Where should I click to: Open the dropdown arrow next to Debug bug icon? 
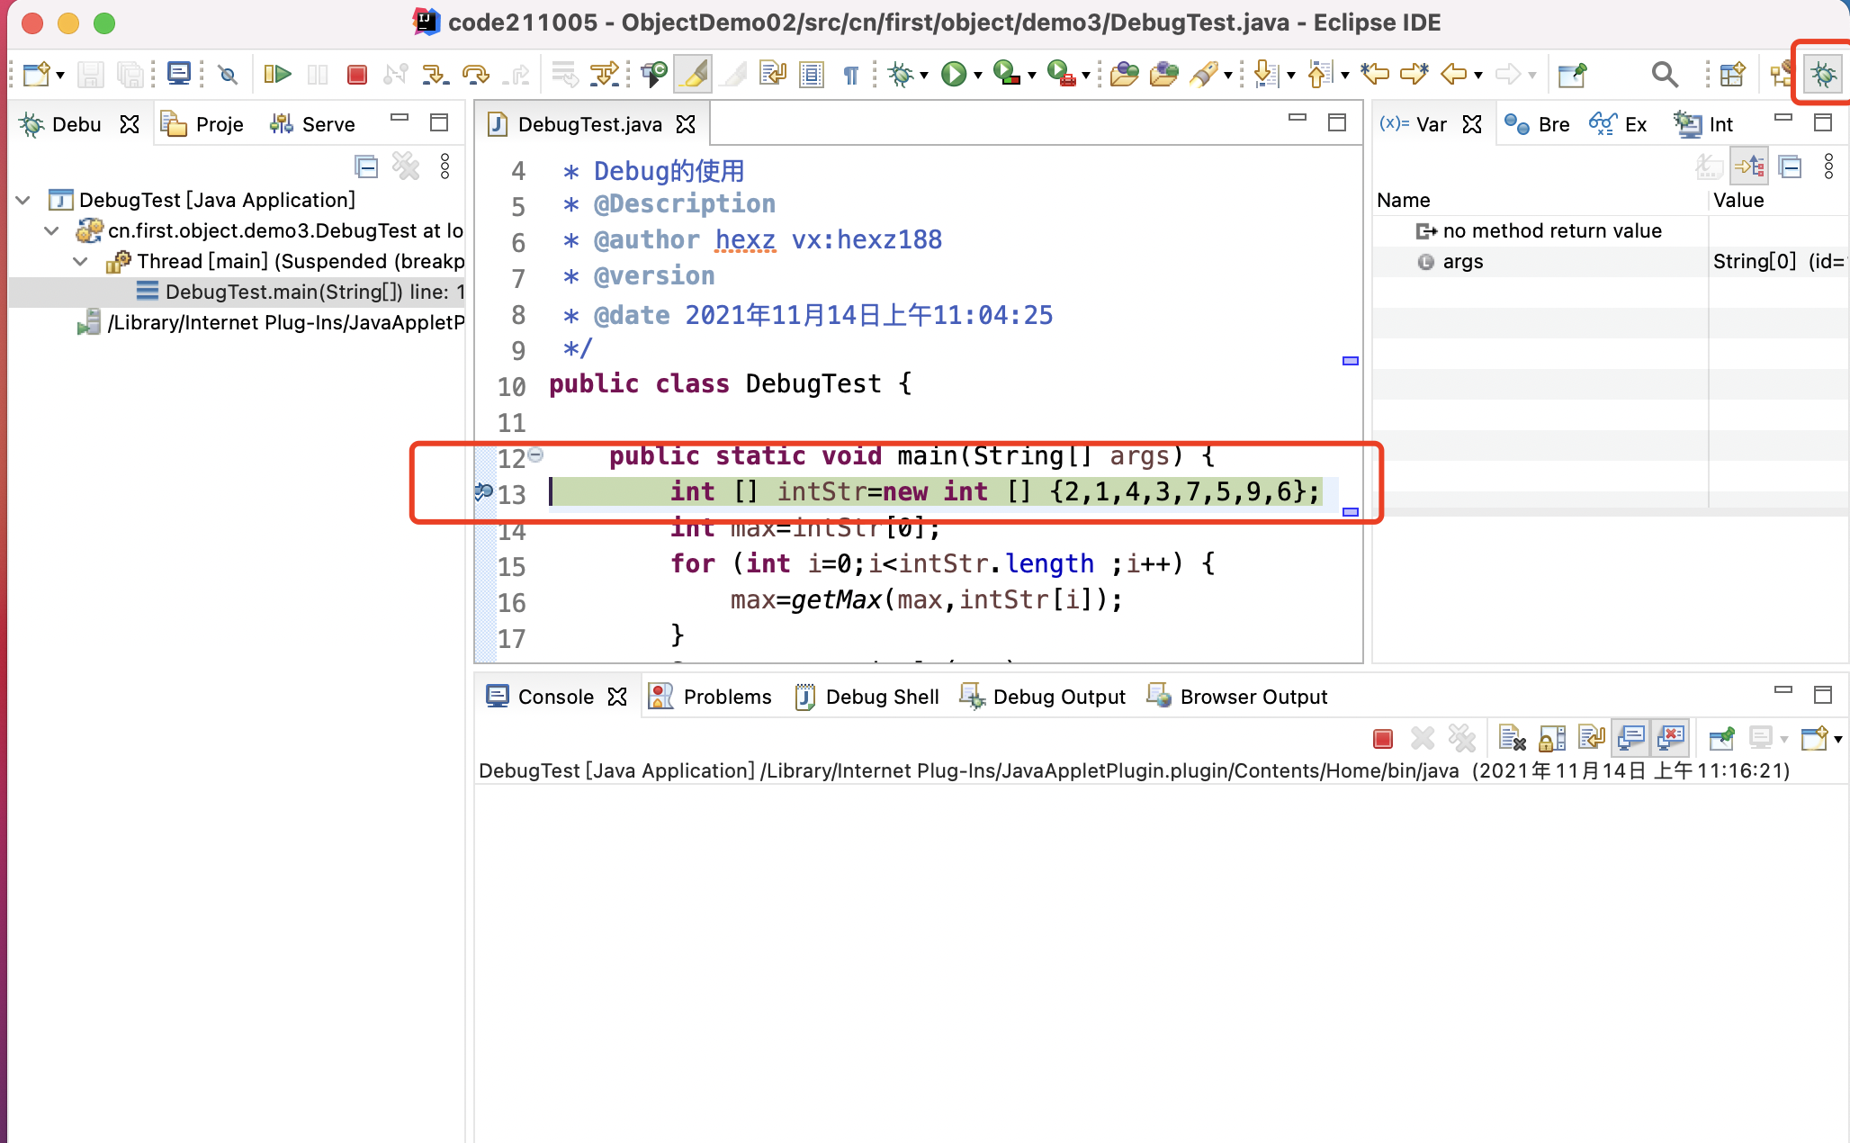(924, 76)
